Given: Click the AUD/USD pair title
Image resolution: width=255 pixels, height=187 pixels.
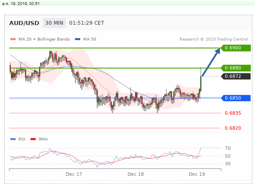Looking at the screenshot, I should tap(24, 23).
